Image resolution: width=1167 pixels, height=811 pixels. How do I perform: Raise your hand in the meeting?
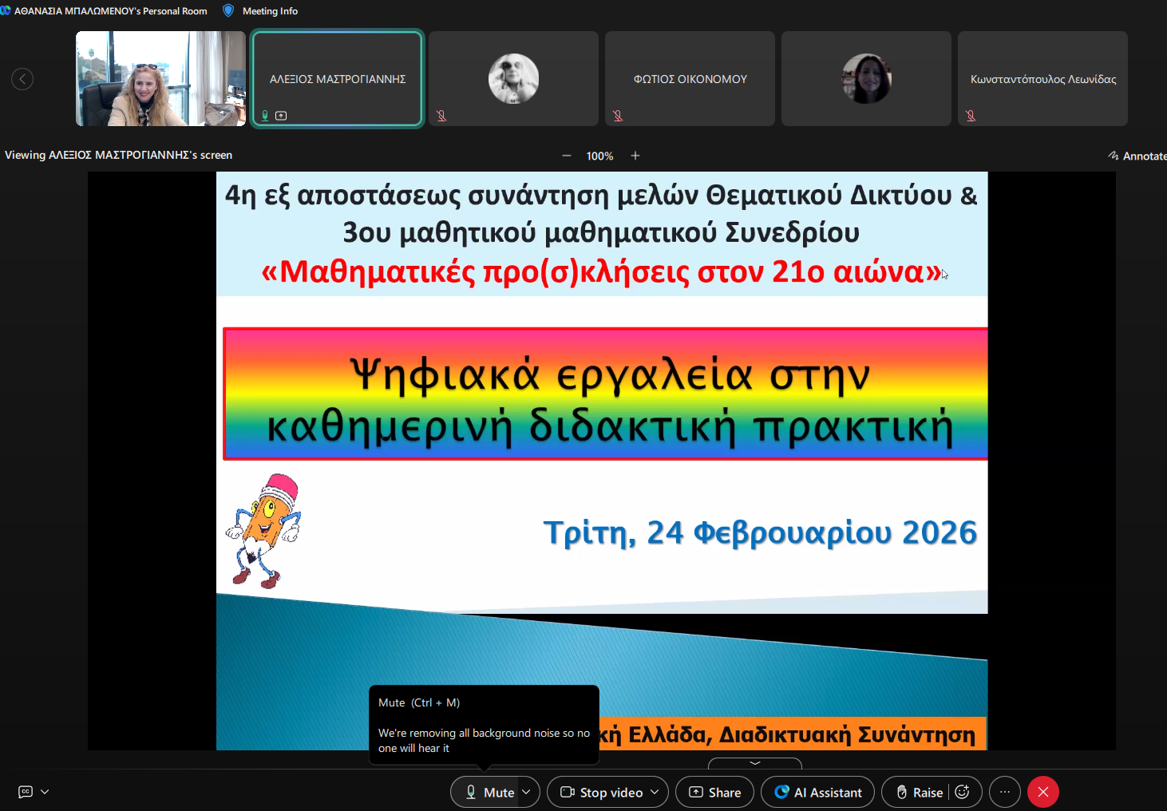pos(920,792)
